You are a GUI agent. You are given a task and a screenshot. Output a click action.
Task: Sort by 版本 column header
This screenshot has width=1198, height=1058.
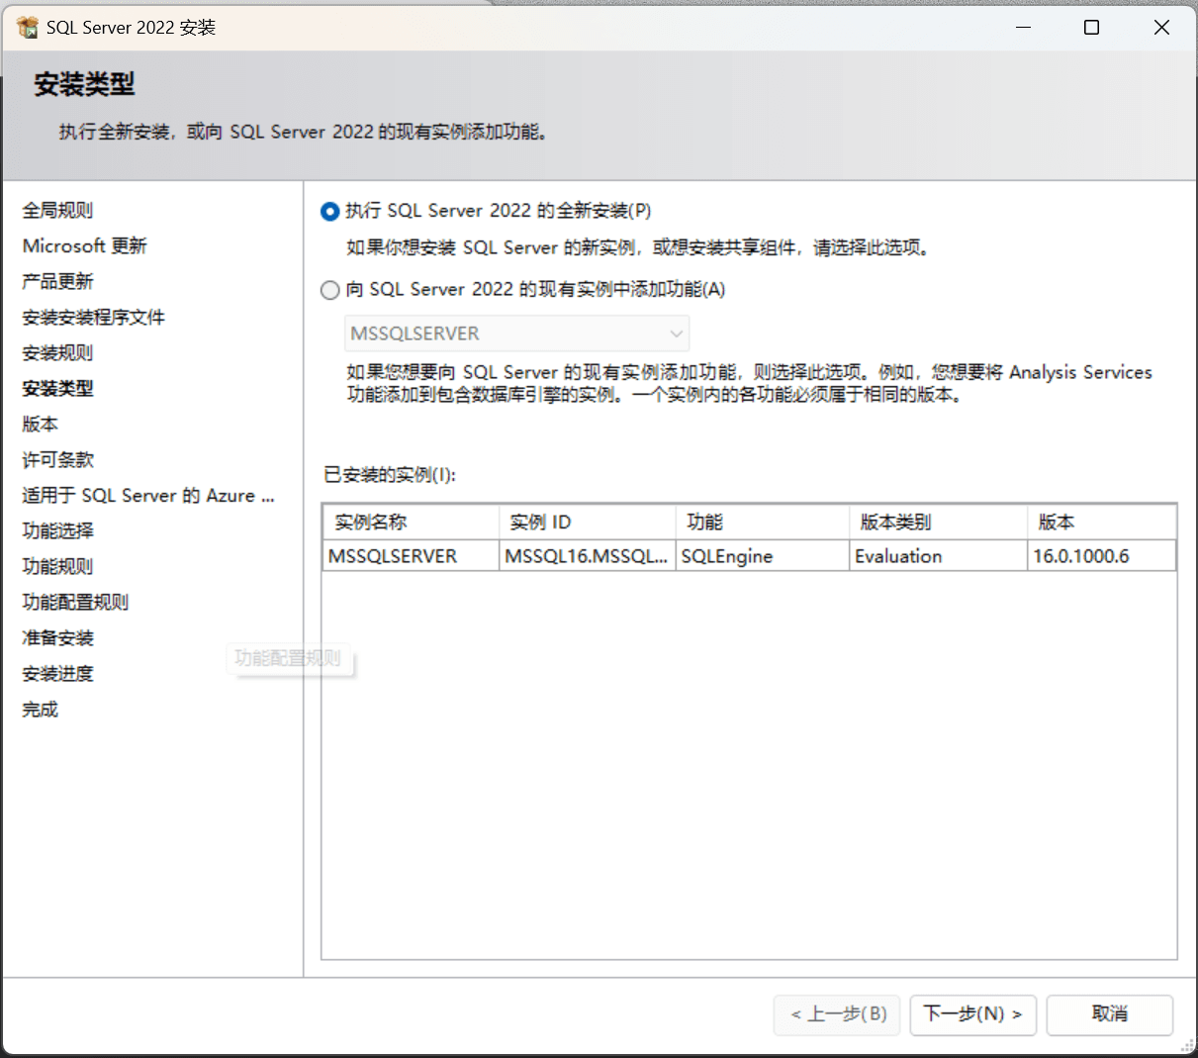(1102, 522)
